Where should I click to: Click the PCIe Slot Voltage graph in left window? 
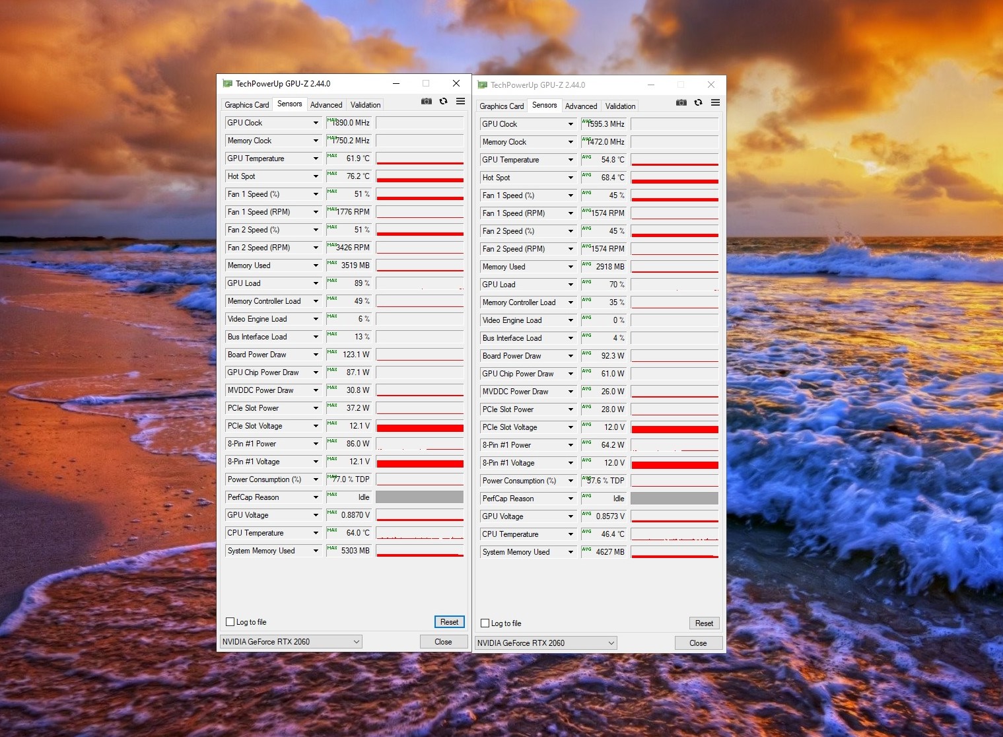click(x=420, y=426)
